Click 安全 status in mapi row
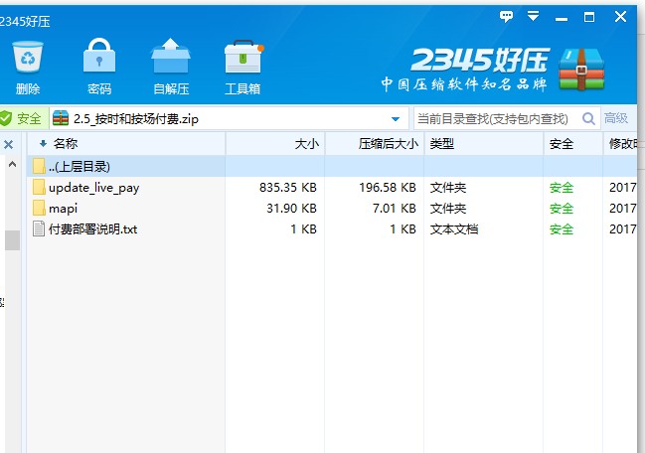This screenshot has width=645, height=453. pos(562,209)
